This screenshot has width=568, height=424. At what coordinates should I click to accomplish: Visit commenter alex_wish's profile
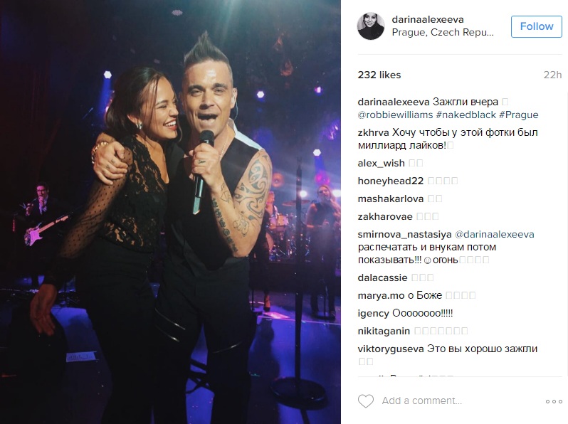pyautogui.click(x=381, y=164)
